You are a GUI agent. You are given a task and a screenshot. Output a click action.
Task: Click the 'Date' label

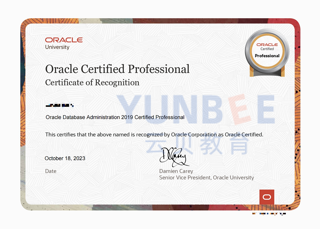tap(51, 171)
